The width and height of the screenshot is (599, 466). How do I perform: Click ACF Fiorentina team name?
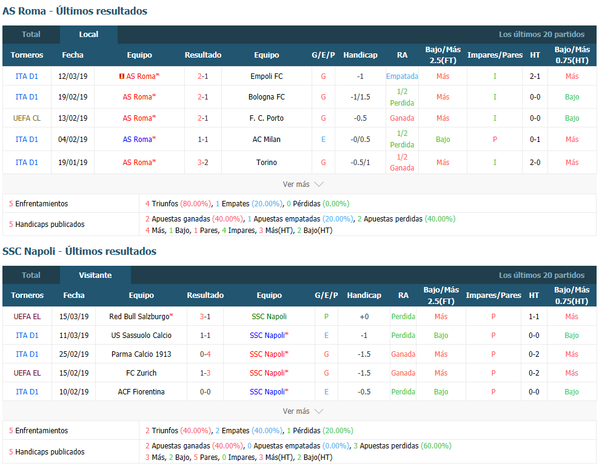141,391
